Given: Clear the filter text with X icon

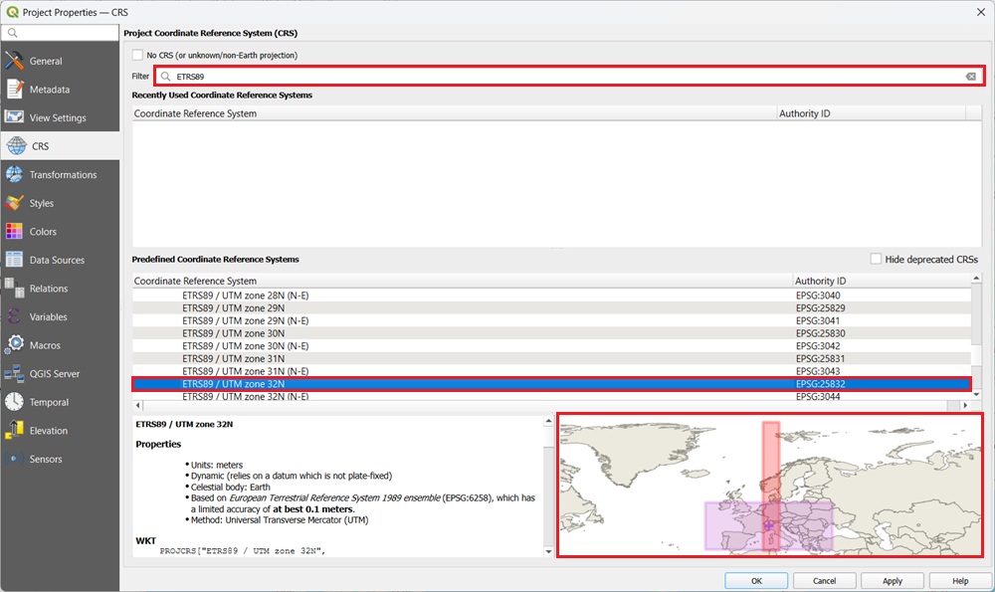Looking at the screenshot, I should click(970, 77).
